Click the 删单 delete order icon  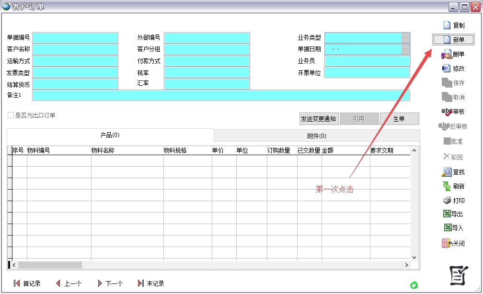coord(452,54)
